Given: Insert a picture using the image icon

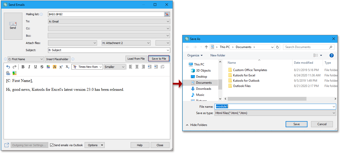Looking at the screenshot, I should click(x=14, y=73).
